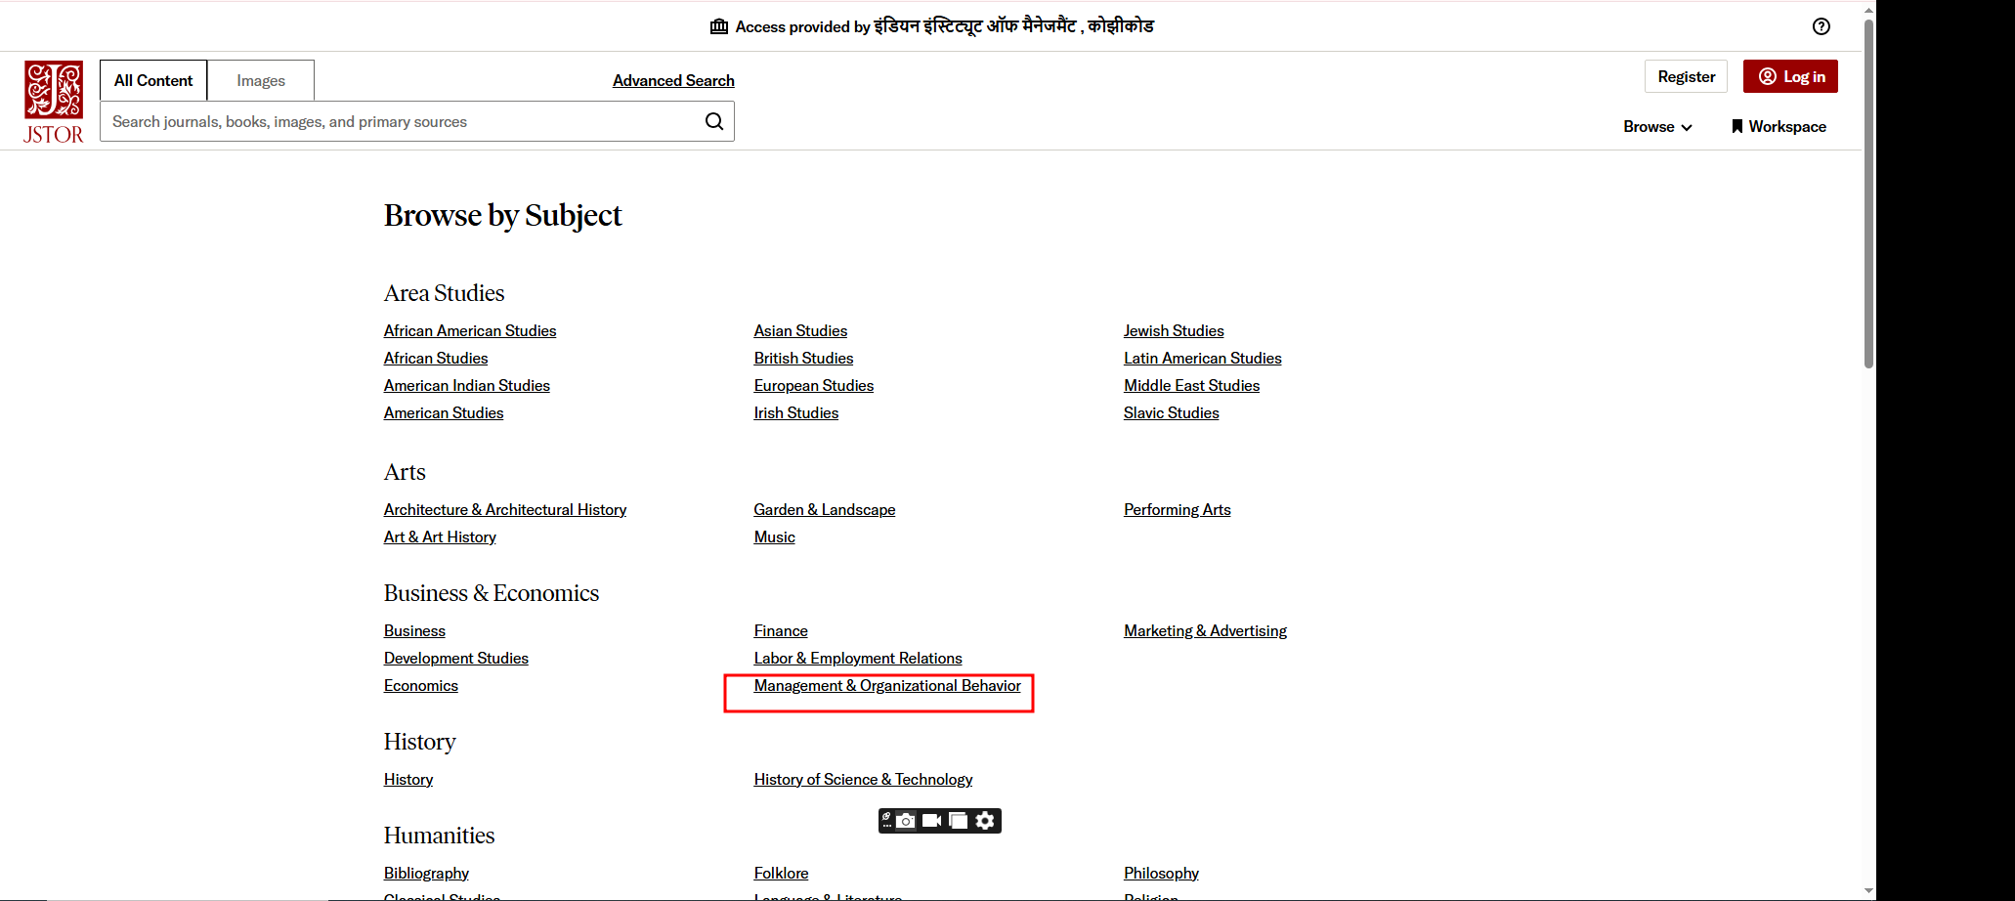Click the video record icon
The height and width of the screenshot is (901, 2015).
click(x=931, y=821)
